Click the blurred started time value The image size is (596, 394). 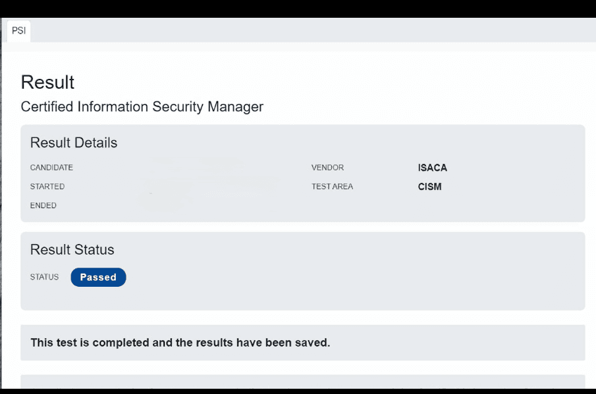pos(211,187)
